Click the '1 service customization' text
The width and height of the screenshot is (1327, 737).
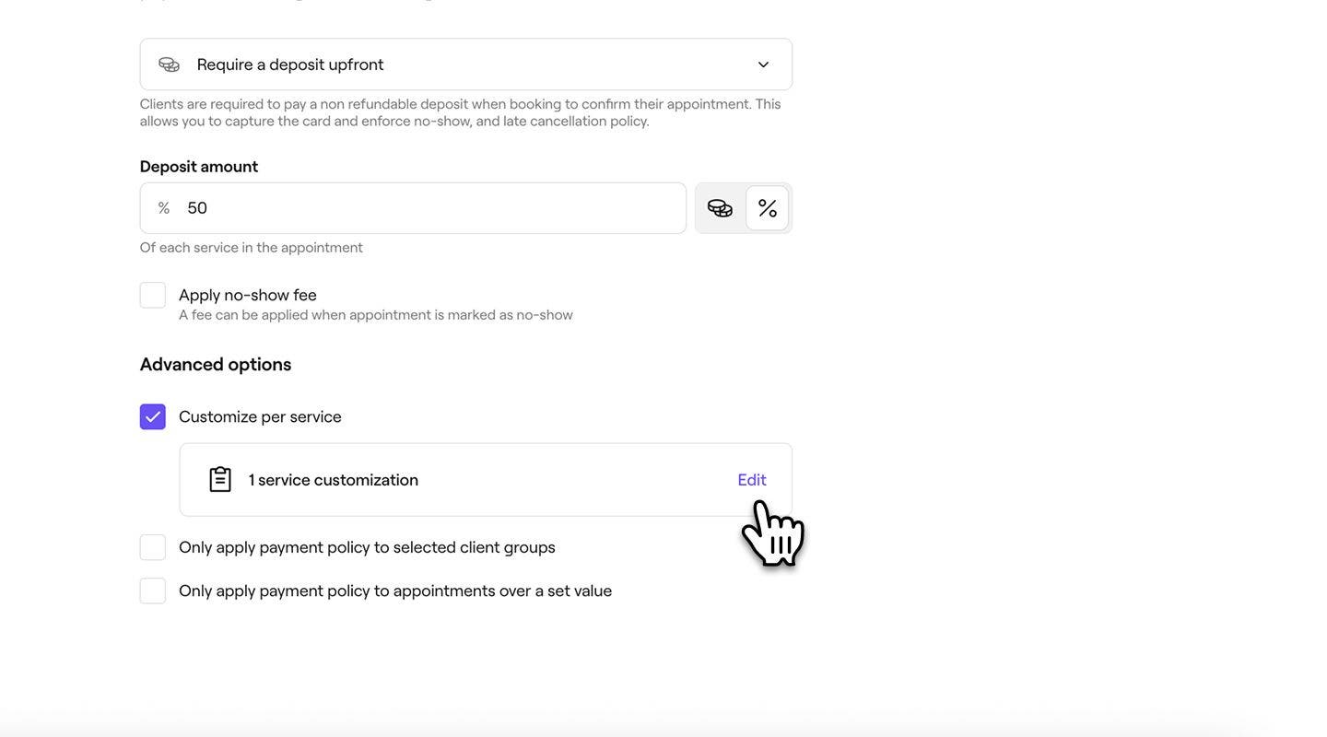pyautogui.click(x=334, y=480)
